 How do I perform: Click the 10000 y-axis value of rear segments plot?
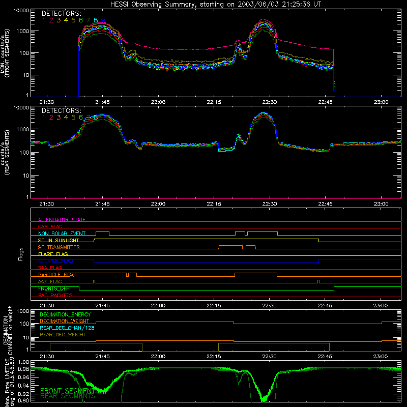click(x=21, y=108)
